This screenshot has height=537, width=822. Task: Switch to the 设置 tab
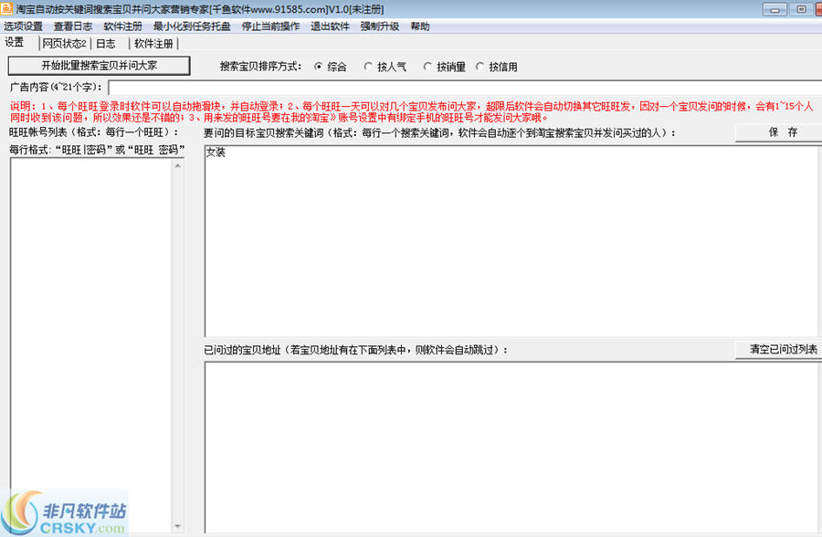coord(14,42)
